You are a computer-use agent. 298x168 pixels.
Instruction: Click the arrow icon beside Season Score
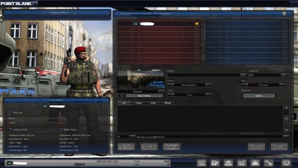(x=11, y=129)
